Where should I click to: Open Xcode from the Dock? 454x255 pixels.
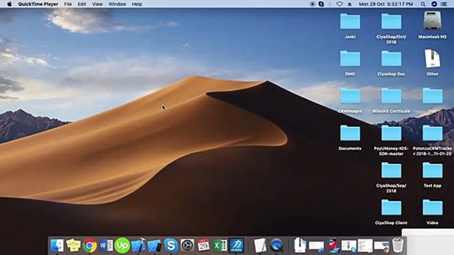click(x=138, y=245)
